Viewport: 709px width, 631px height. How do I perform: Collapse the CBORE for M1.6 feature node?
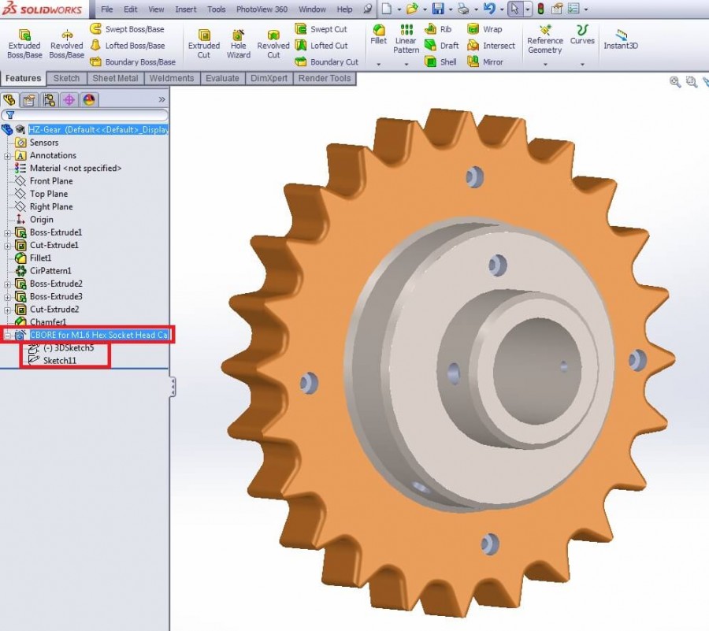pyautogui.click(x=8, y=335)
